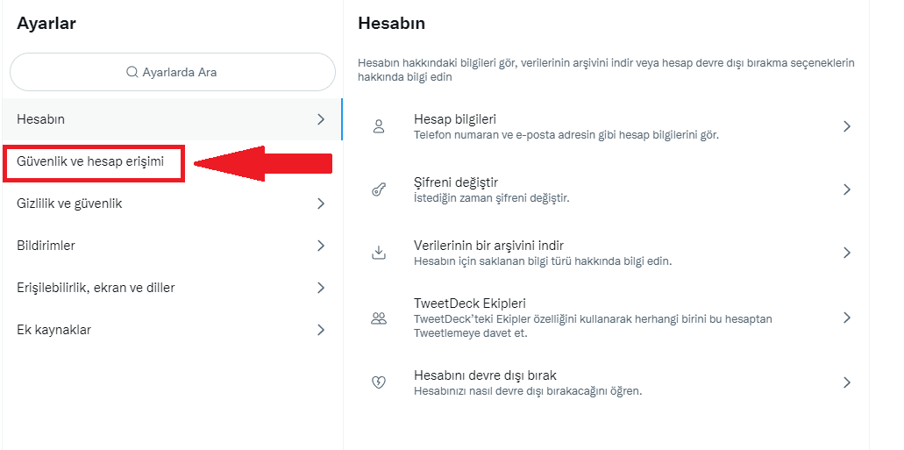Click chevron next to Erişilebilirlik, ekran ve diller

pyautogui.click(x=321, y=288)
